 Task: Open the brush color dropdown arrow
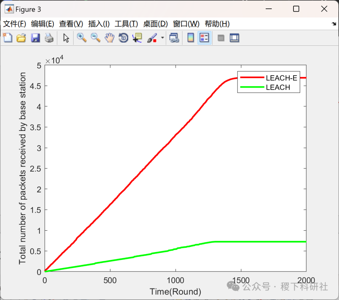[x=162, y=38]
